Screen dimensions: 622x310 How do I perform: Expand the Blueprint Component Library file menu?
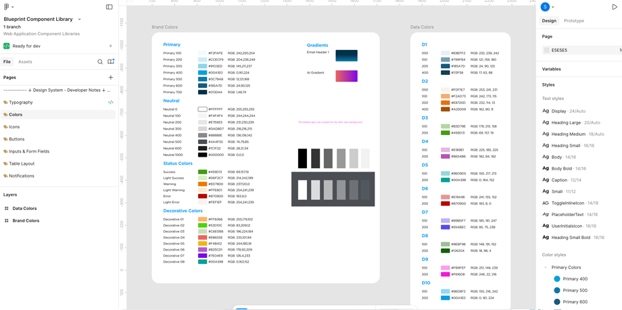pos(79,19)
